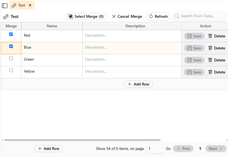Screen dimensions: 228x157
Task: Click the search magnifier icon
Action: coord(177,16)
